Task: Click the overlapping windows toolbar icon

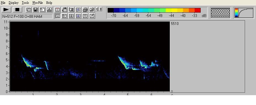Action: coord(29,10)
